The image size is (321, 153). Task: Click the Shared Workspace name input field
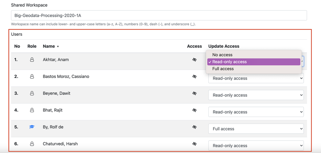159,15
